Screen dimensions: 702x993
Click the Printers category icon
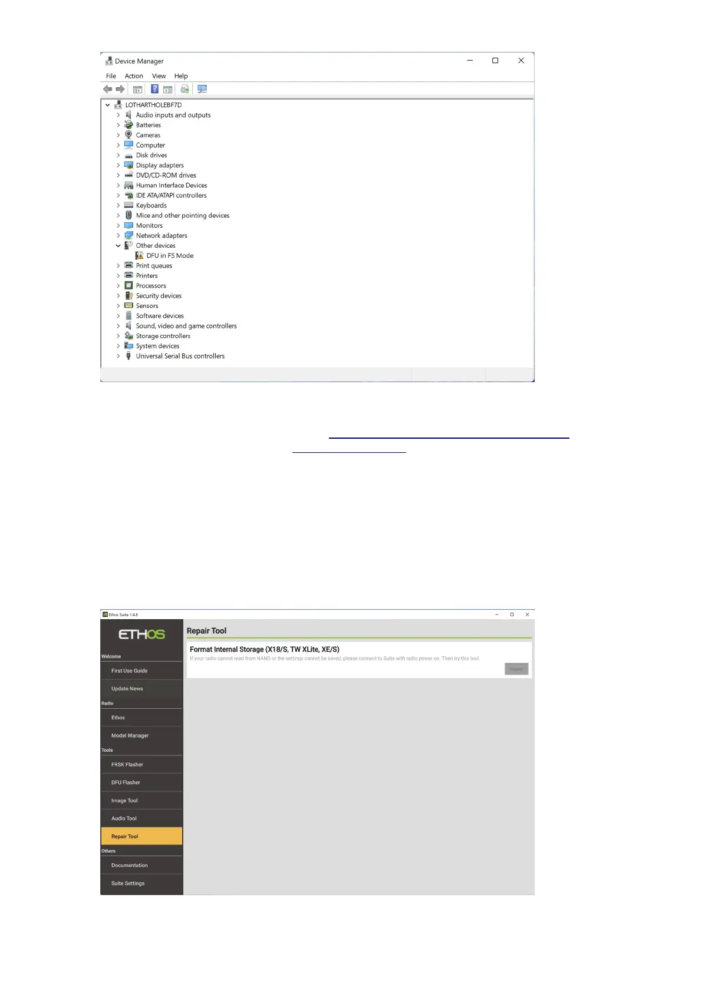point(128,275)
